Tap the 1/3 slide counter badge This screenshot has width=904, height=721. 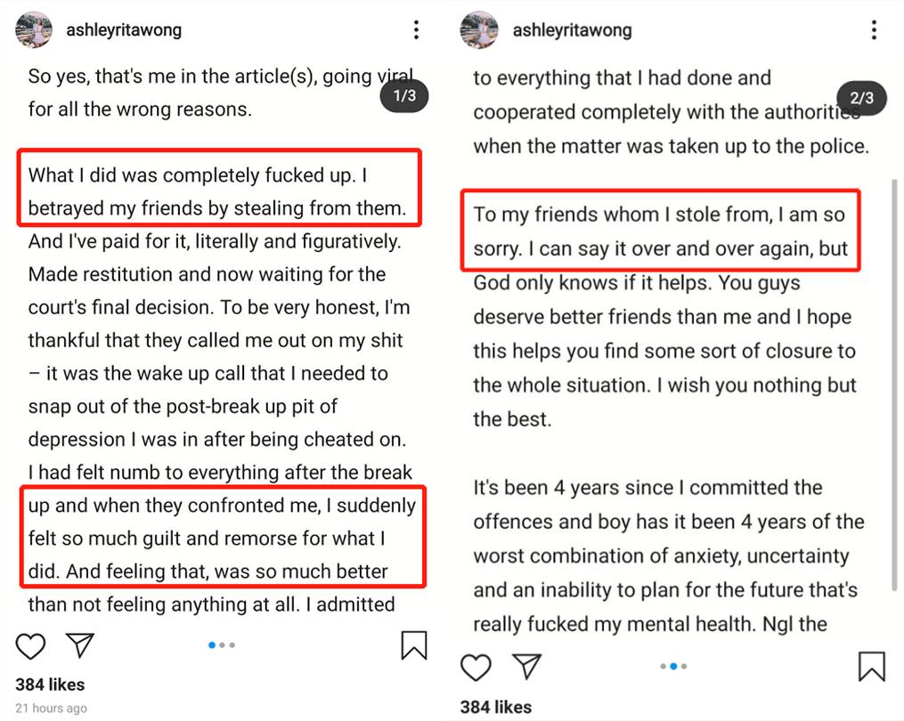(404, 96)
